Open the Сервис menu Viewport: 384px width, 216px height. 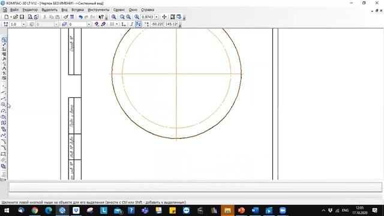point(119,10)
